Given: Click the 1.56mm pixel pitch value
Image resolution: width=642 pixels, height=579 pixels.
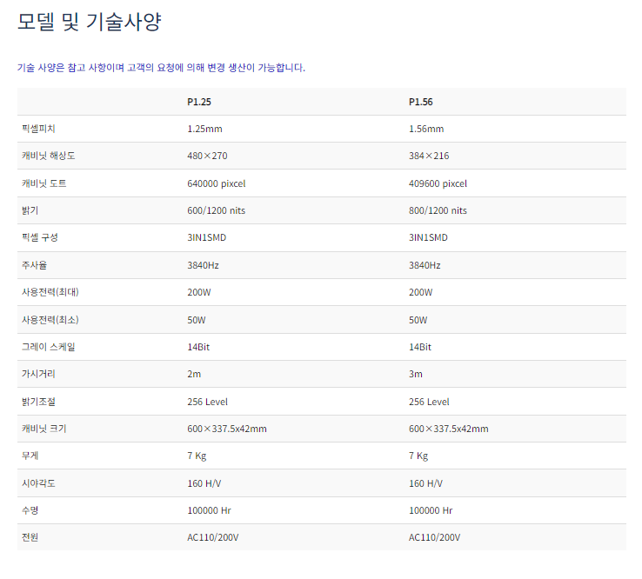Looking at the screenshot, I should coord(426,129).
